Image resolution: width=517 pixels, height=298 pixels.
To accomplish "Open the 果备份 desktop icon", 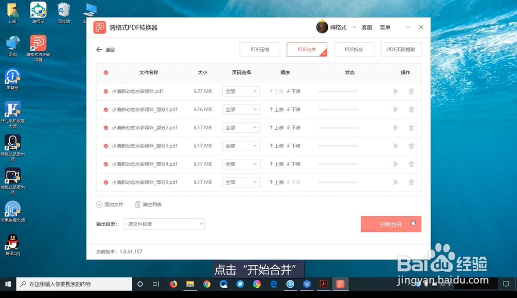I will 12,79.
